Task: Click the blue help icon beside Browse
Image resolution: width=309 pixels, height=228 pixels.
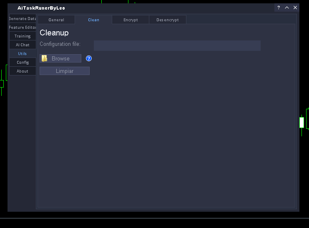Action: click(88, 58)
